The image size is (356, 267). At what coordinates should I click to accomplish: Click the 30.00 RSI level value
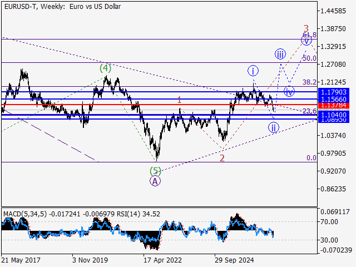(329, 240)
